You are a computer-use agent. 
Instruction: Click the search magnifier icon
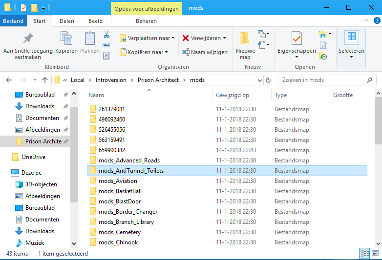click(370, 80)
